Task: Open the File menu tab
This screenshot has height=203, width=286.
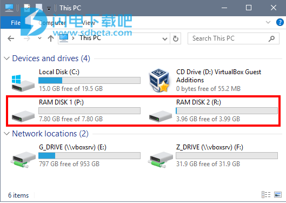Action: tap(16, 23)
